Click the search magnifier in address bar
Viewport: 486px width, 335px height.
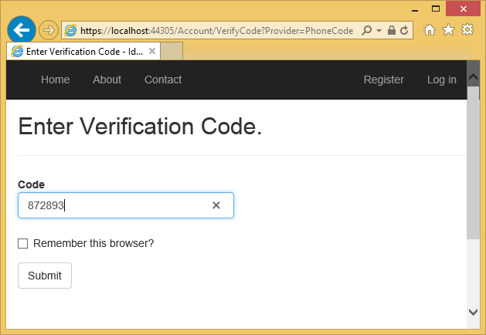click(366, 30)
